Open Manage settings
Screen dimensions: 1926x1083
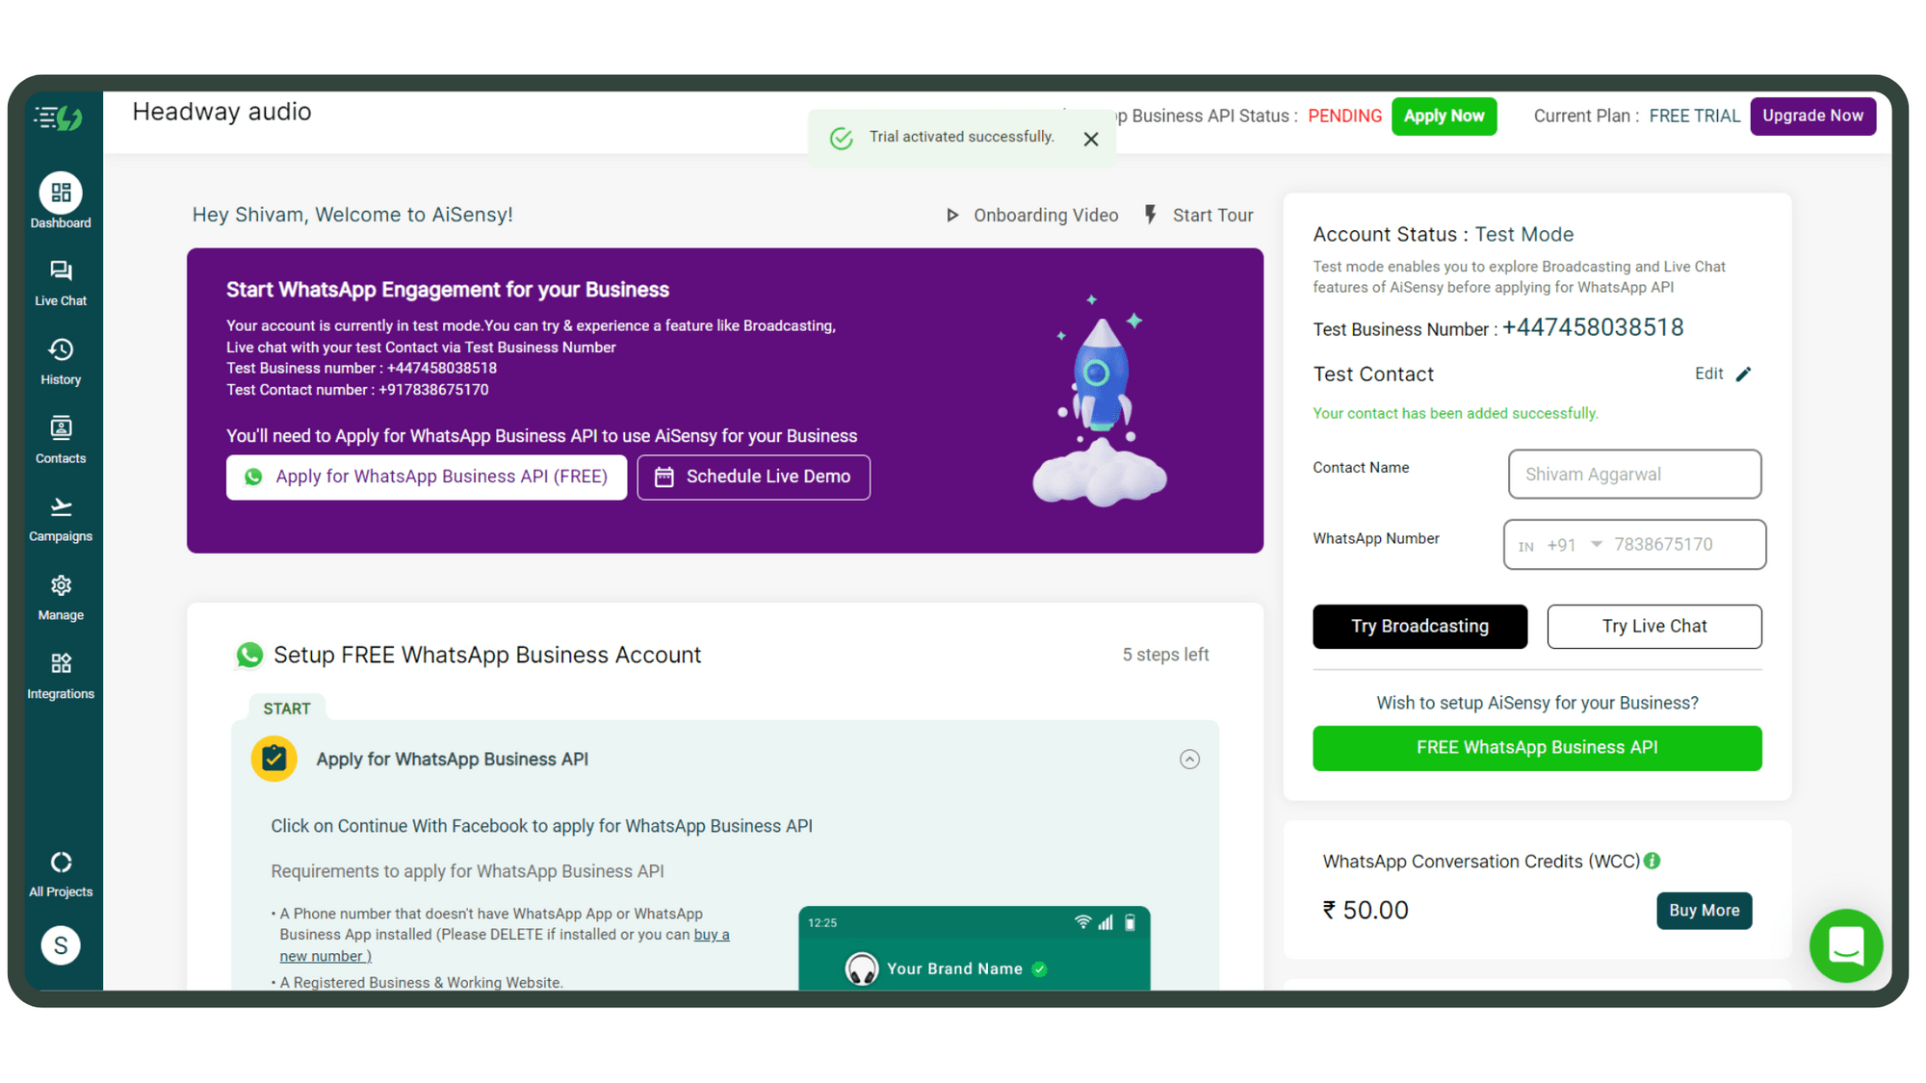point(61,598)
